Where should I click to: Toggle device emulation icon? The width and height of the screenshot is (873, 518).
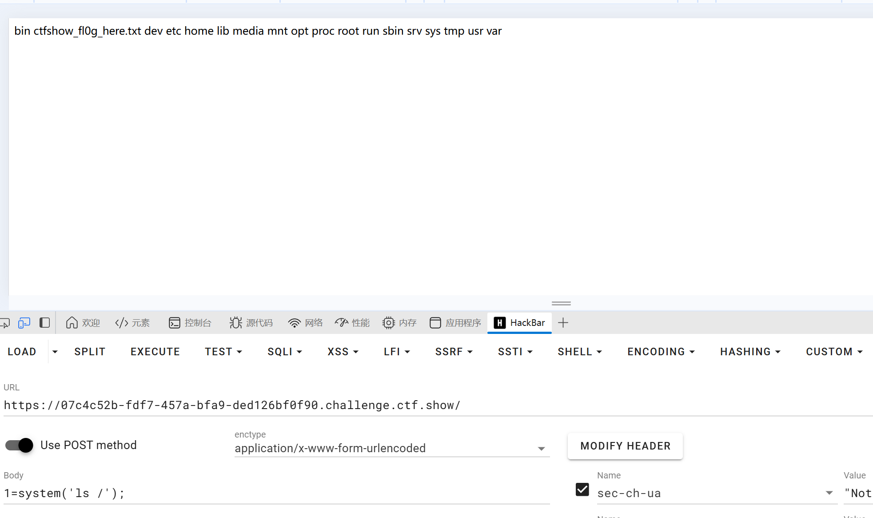pyautogui.click(x=24, y=323)
